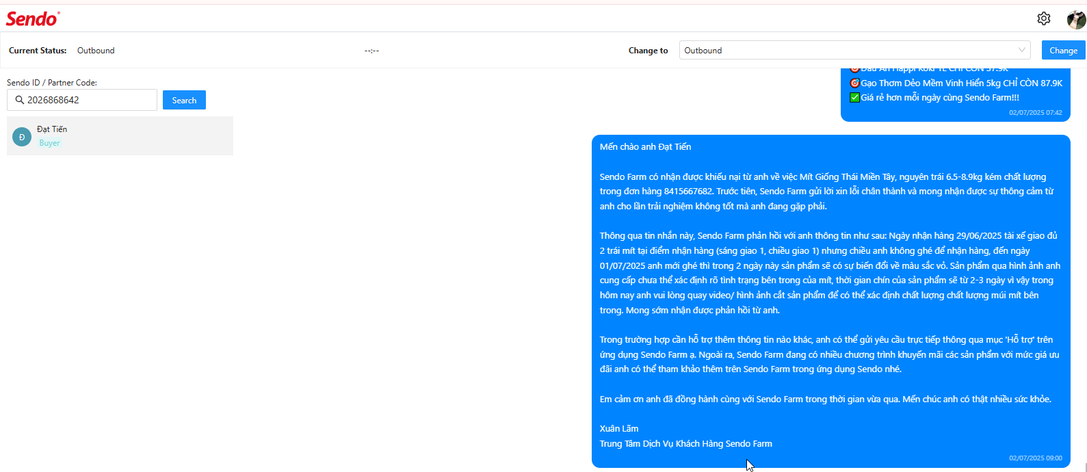
Task: Click the Change button
Action: click(x=1063, y=50)
